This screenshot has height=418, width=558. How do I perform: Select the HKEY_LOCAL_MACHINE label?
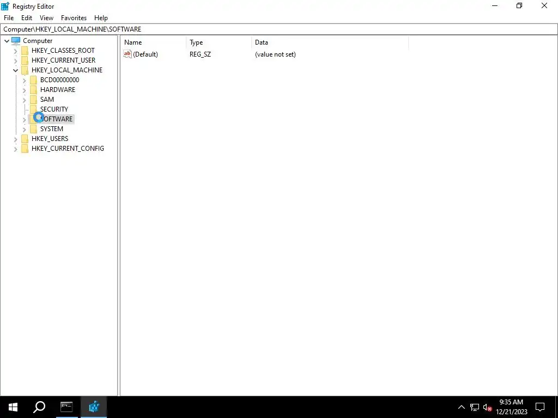coord(67,70)
